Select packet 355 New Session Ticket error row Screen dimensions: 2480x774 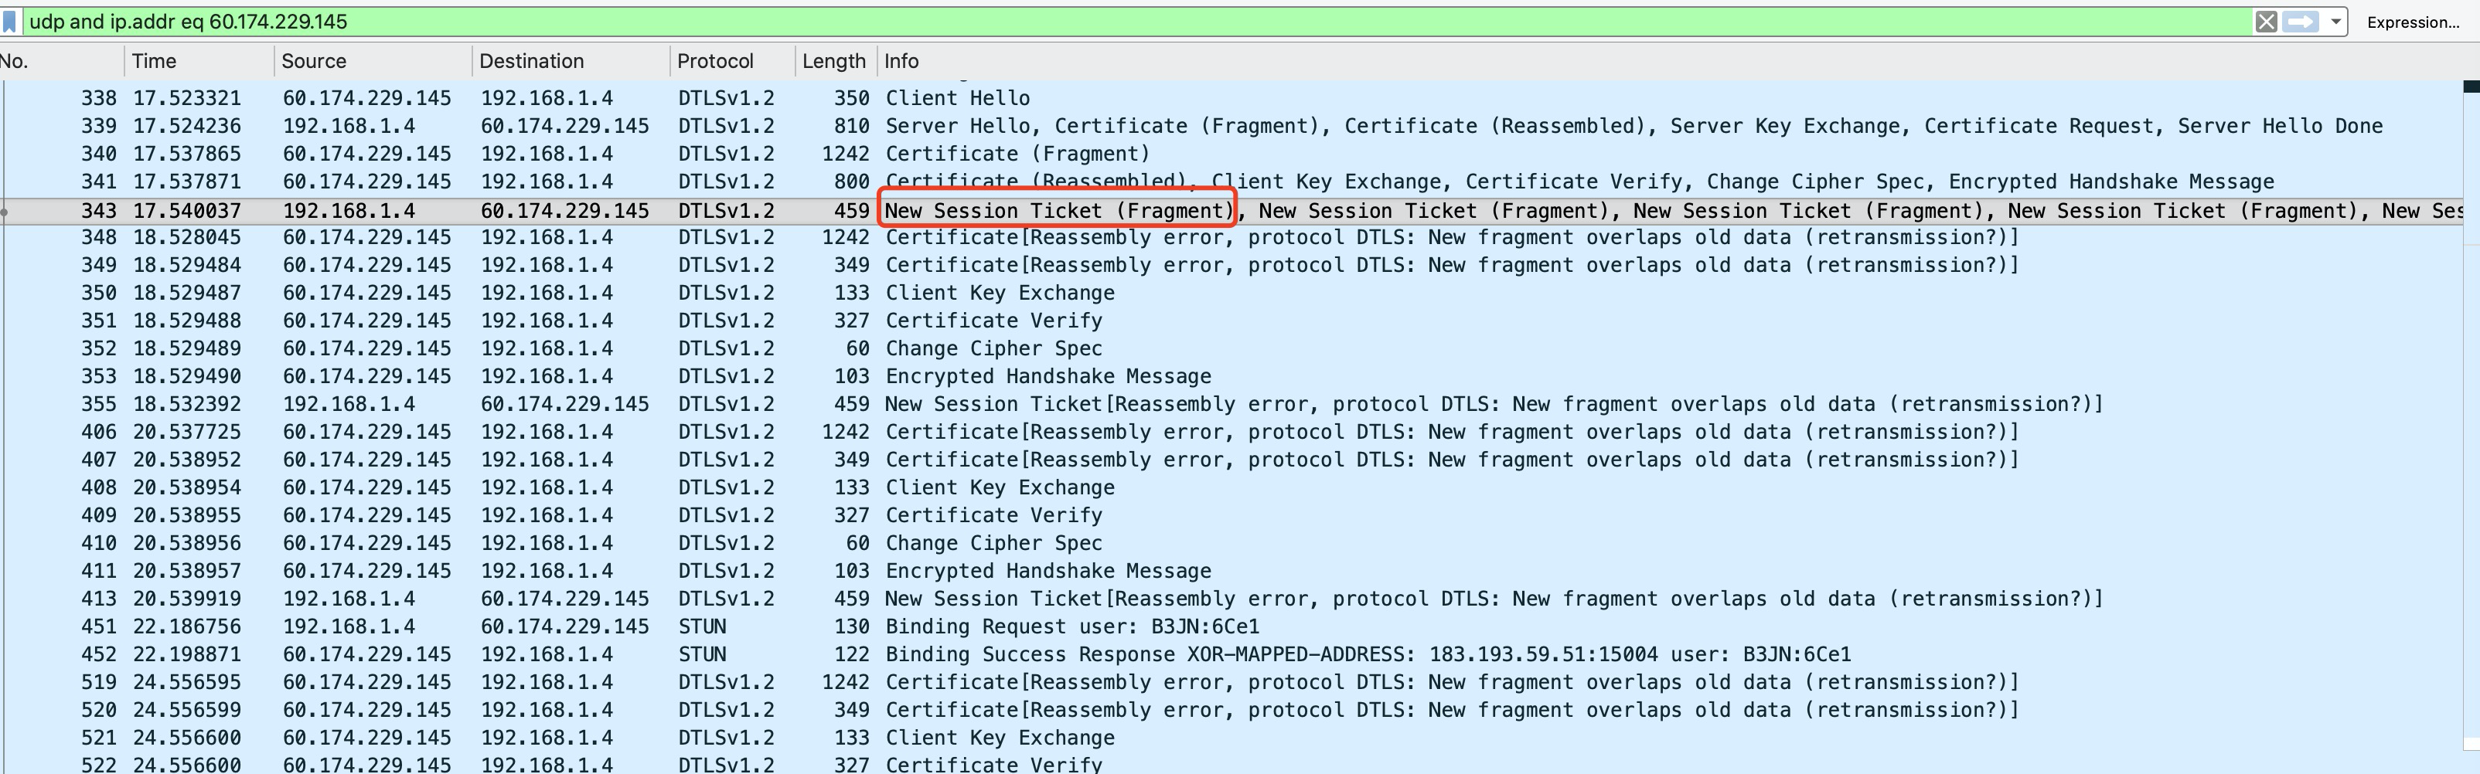(1232, 405)
